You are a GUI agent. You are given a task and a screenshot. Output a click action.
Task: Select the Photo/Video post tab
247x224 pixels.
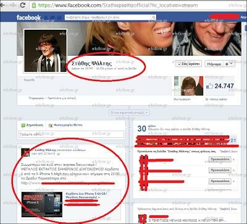click(65, 125)
